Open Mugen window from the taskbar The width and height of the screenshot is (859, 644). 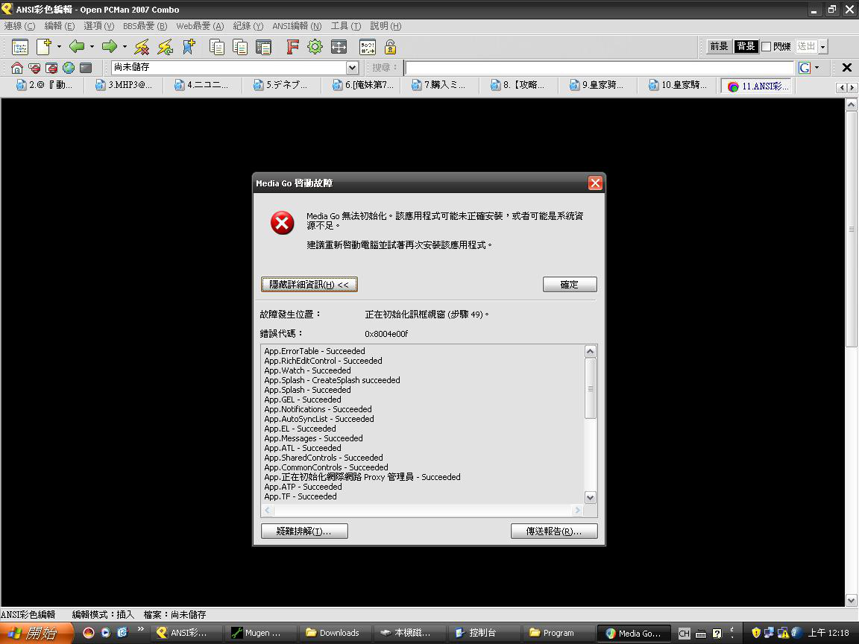pyautogui.click(x=262, y=633)
